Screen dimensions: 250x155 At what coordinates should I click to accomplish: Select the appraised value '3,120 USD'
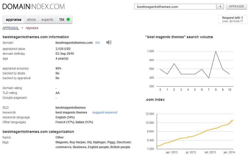pos(63,49)
